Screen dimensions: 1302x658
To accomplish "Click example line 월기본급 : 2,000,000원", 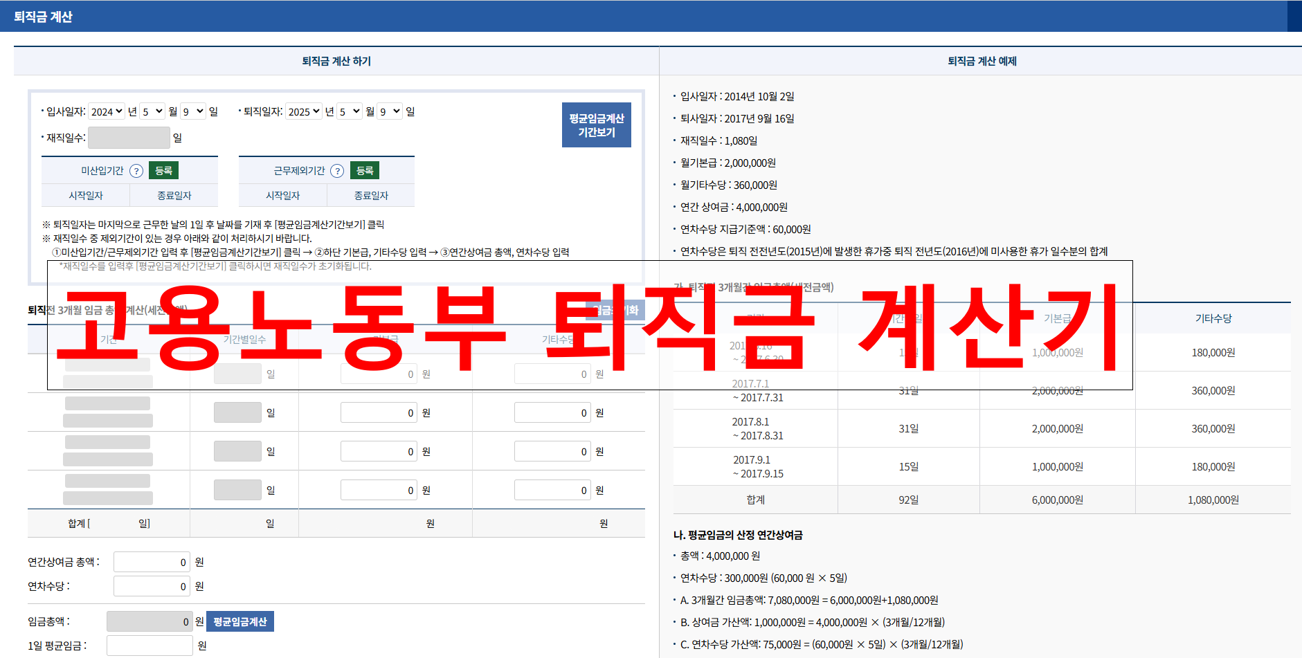I will click(x=727, y=163).
